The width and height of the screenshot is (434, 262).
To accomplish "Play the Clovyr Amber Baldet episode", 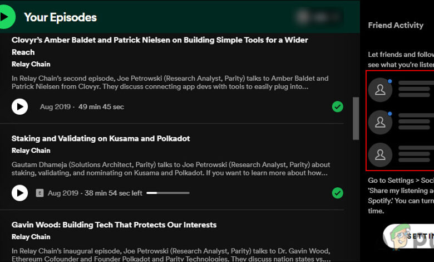I will coord(20,106).
